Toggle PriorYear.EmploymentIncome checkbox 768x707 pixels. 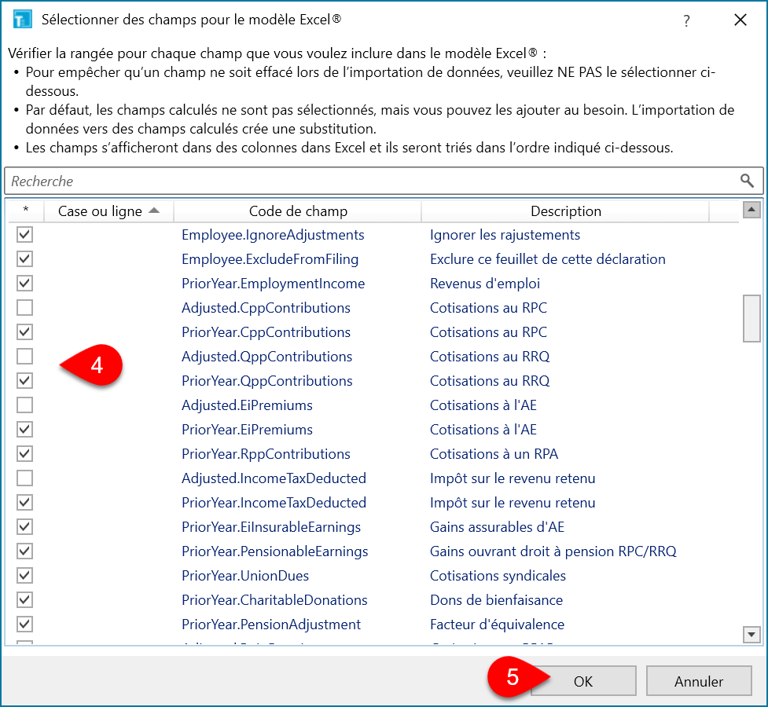(x=24, y=283)
